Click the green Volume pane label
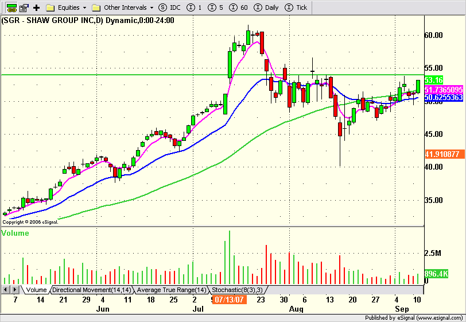 click(x=15, y=233)
